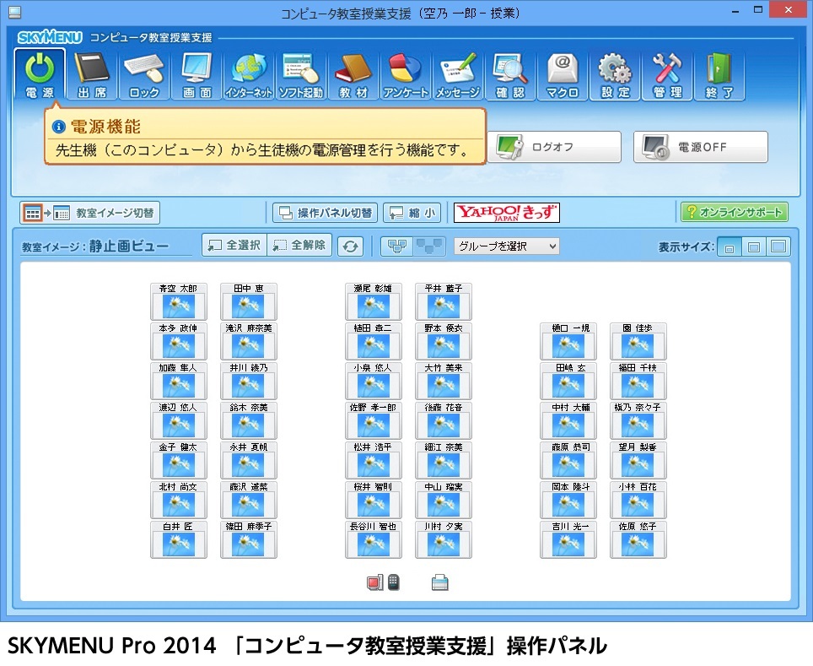Click 全解除 deselect all button

point(299,245)
